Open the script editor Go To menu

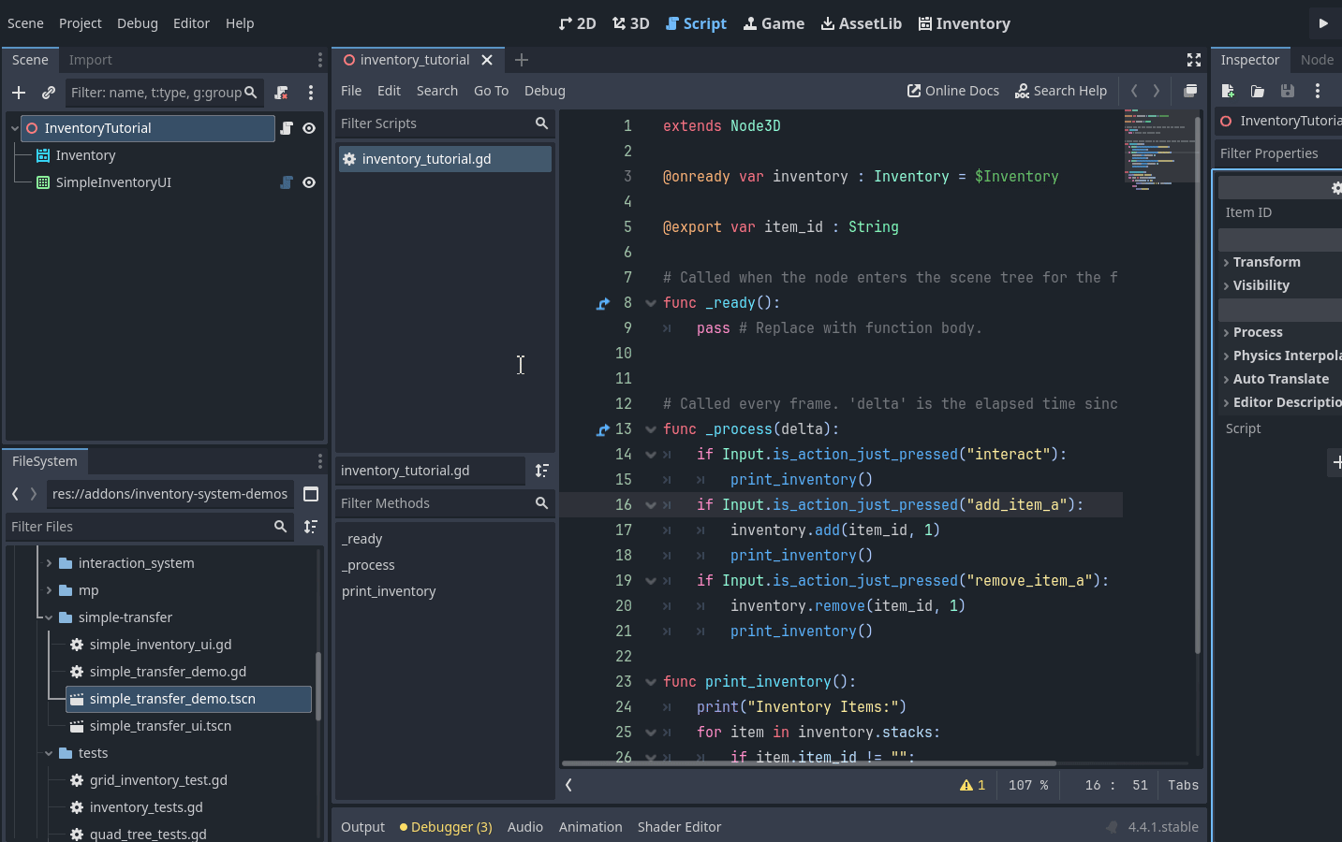491,91
